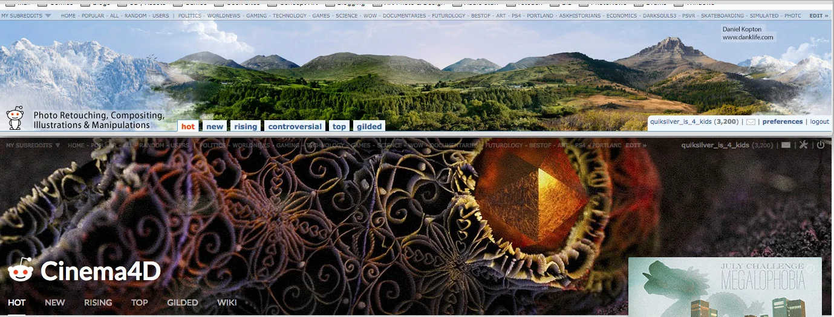This screenshot has width=834, height=317.
Task: Click the Reddit alien logo beside Photo Retouching
Action: [x=15, y=118]
